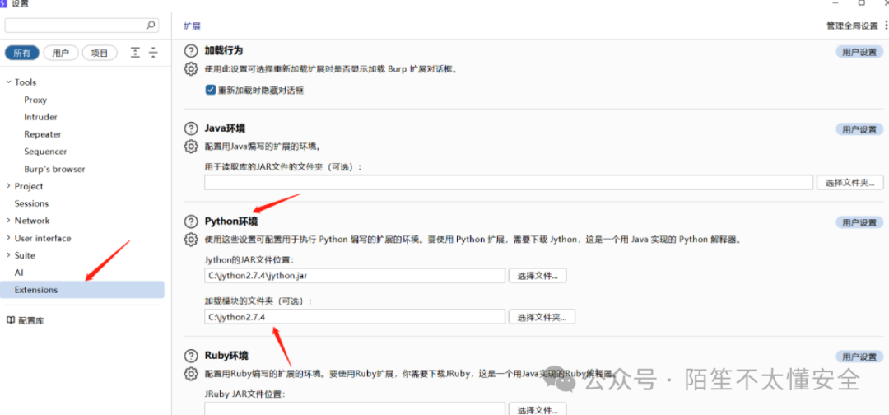Expand the Suite tree node
This screenshot has width=889, height=415.
8,255
